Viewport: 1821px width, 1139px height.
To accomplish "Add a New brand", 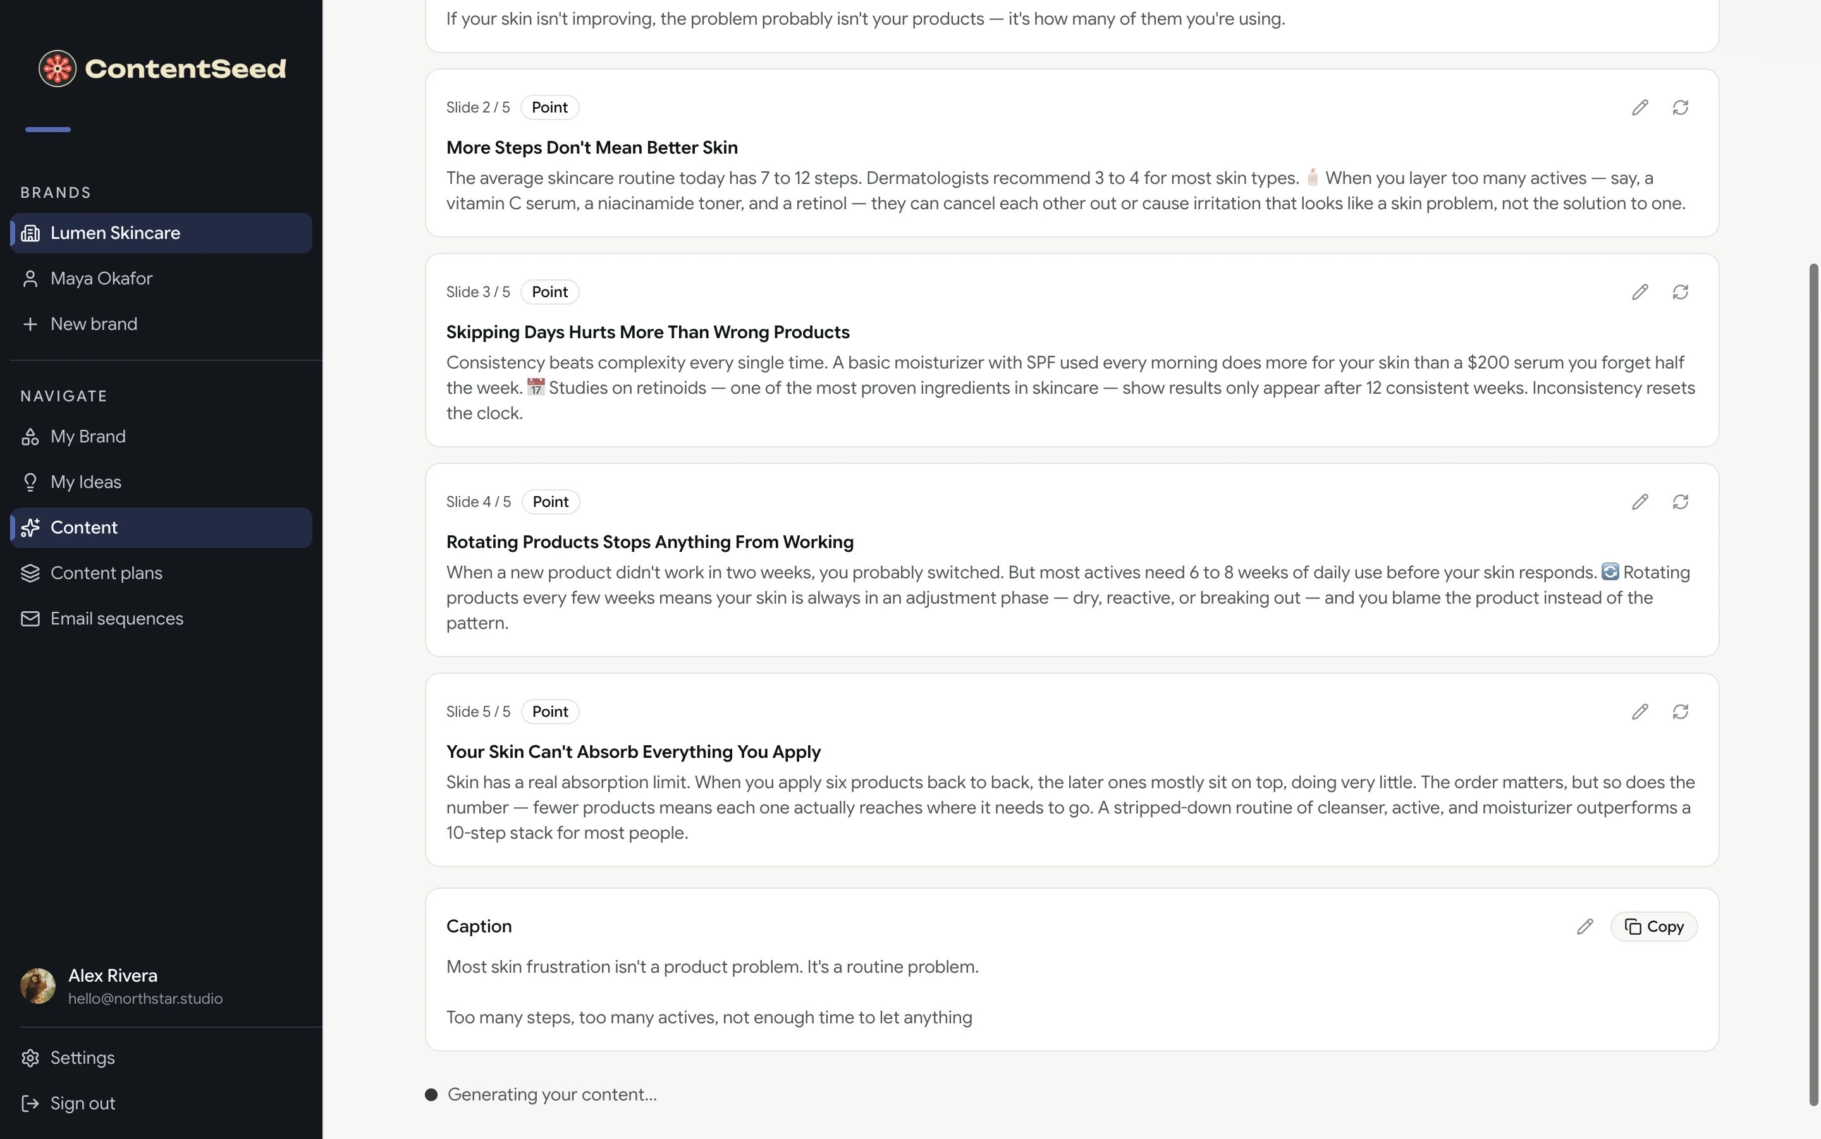I will pos(161,324).
